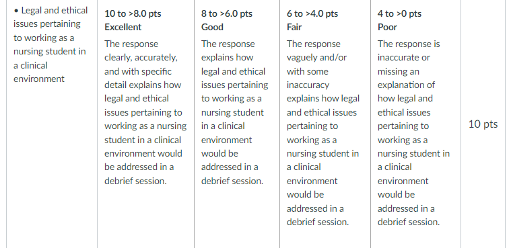511x248 pixels.
Task: Click the word 'Excellent' label
Action: tap(123, 27)
